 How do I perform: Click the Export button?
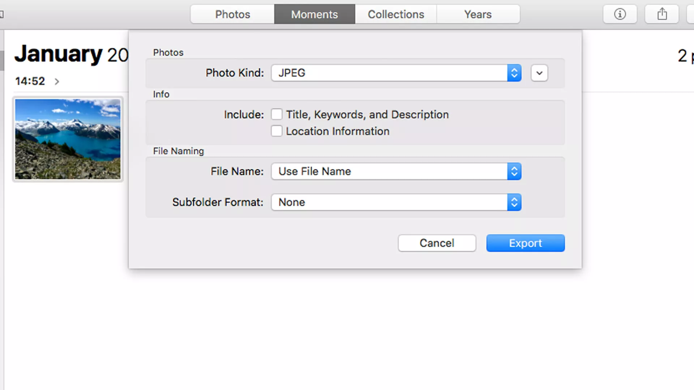point(525,243)
